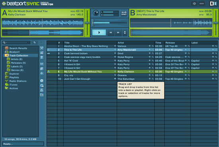Screen dimensions: 219x147
Task: Sort by the # column header
Action: [61, 43]
